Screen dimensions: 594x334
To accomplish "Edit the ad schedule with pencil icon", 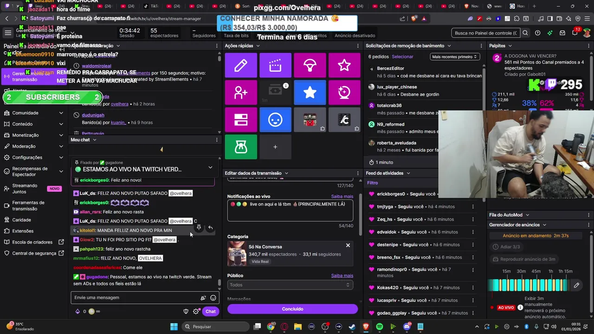I will point(576,285).
